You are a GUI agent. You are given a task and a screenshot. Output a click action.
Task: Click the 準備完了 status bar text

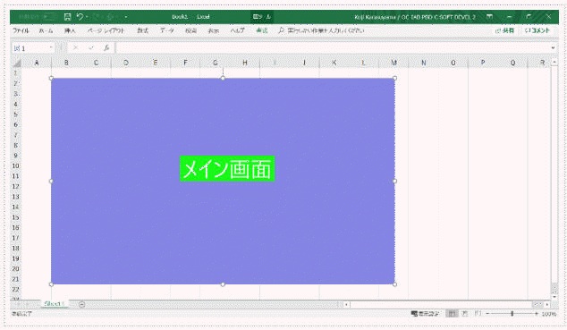click(22, 314)
